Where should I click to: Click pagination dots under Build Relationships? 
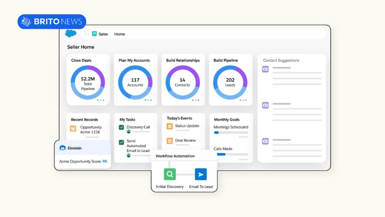(x=195, y=100)
